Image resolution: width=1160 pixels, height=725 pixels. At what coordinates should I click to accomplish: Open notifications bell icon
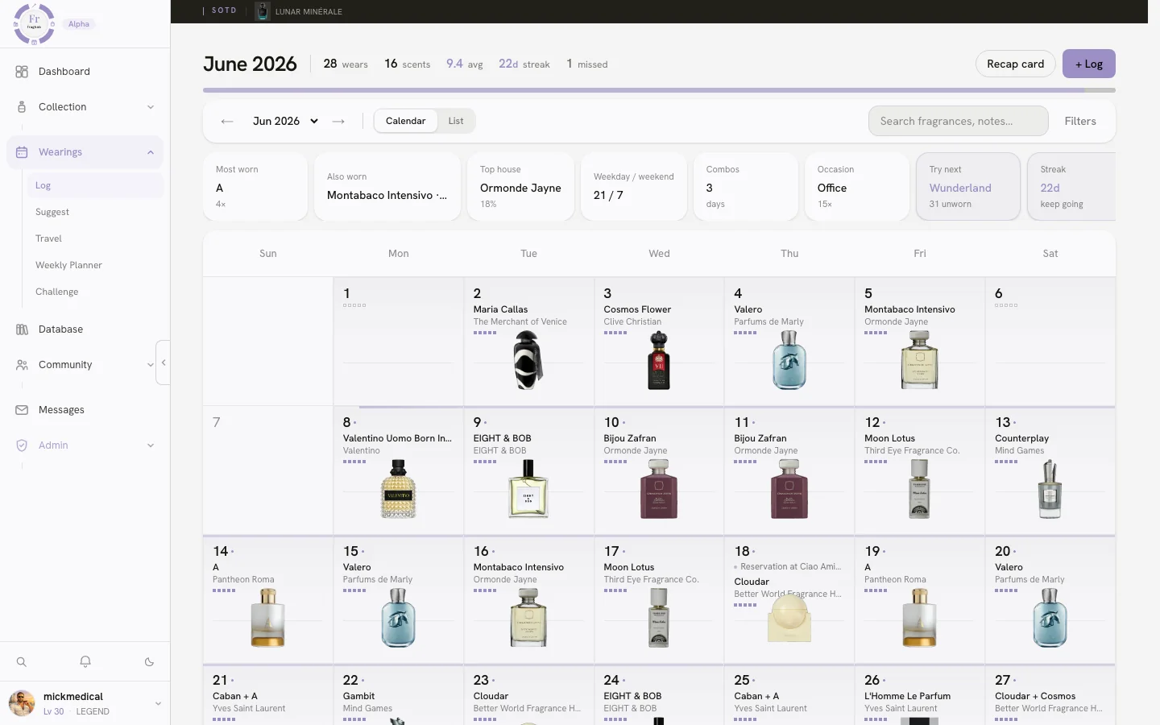(85, 662)
